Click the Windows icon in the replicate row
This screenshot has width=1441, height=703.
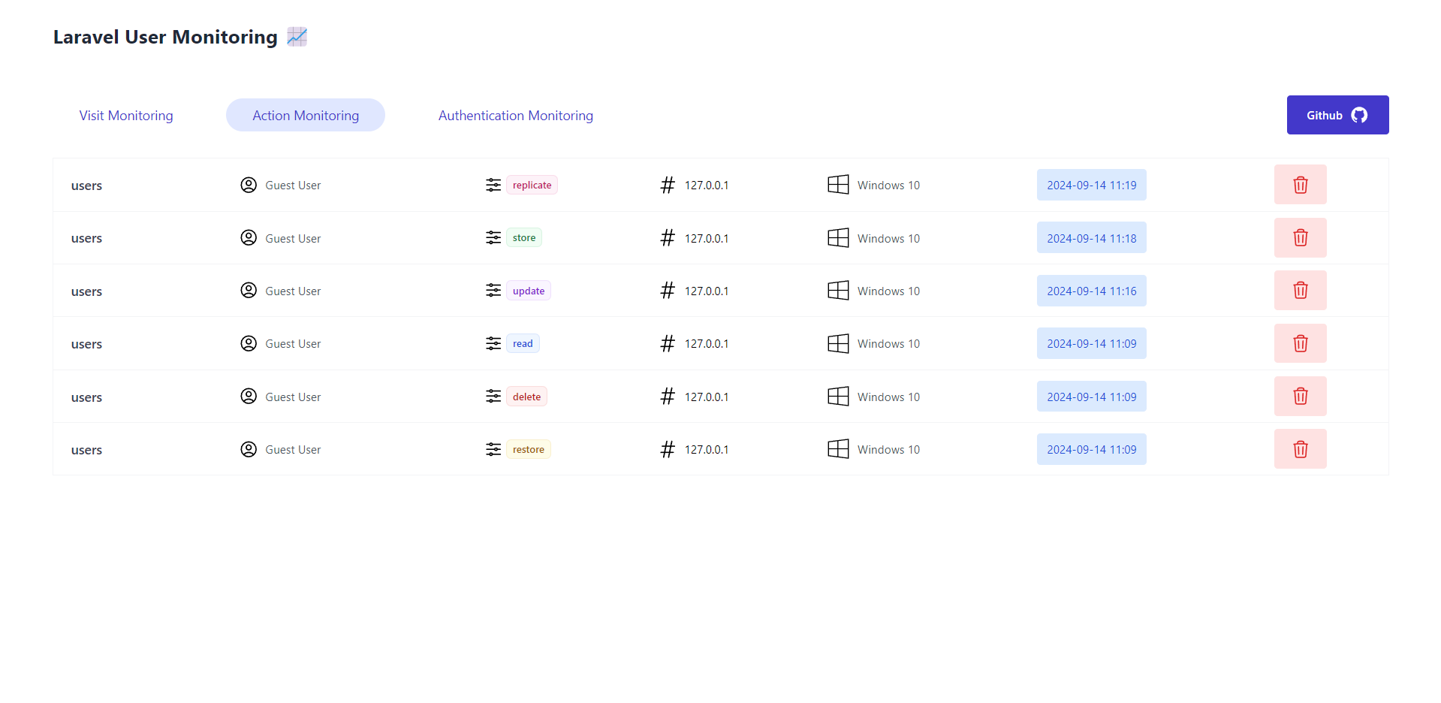coord(837,185)
